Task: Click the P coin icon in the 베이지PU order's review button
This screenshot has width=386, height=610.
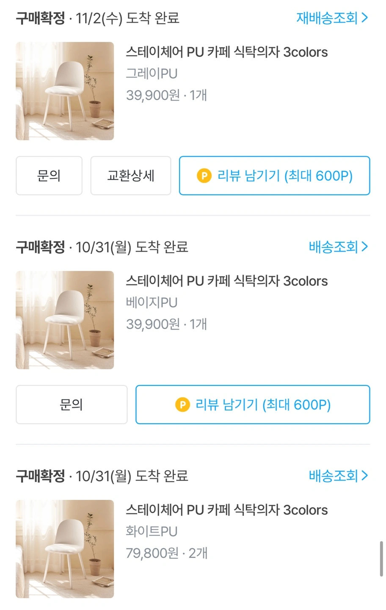Action: pyautogui.click(x=182, y=405)
